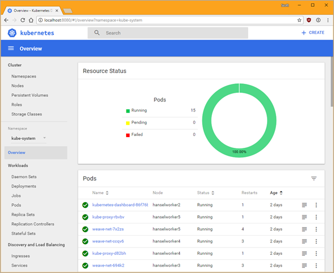The width and height of the screenshot is (334, 273).
Task: Sort pods by Name column
Action: click(101, 193)
